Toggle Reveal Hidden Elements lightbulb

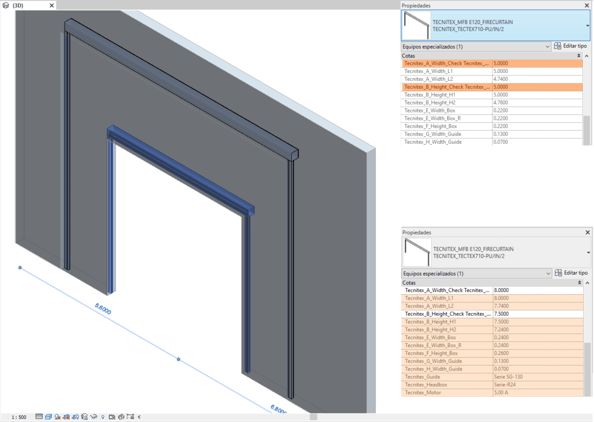[x=103, y=417]
